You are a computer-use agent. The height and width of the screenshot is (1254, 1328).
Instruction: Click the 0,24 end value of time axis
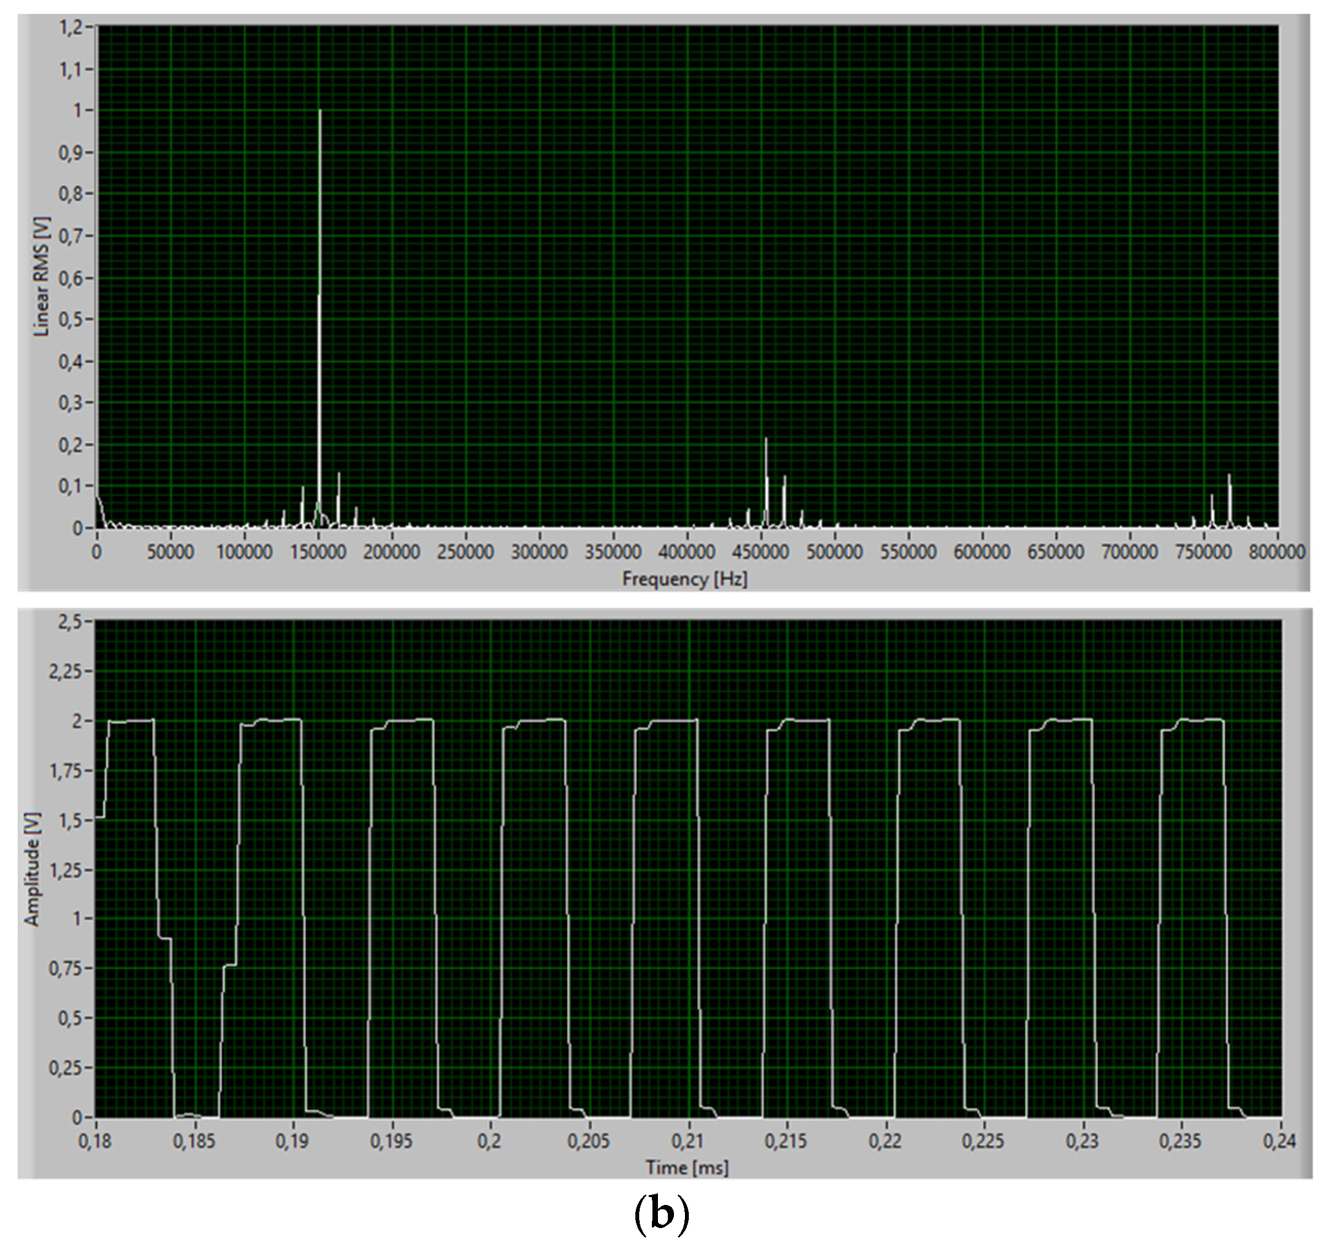[x=1279, y=1141]
